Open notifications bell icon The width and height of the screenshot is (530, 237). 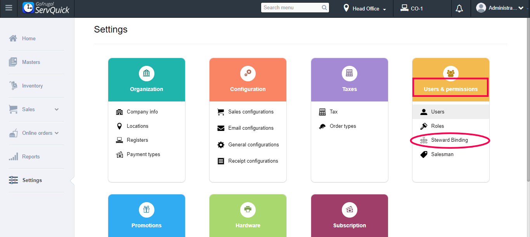[x=459, y=9]
